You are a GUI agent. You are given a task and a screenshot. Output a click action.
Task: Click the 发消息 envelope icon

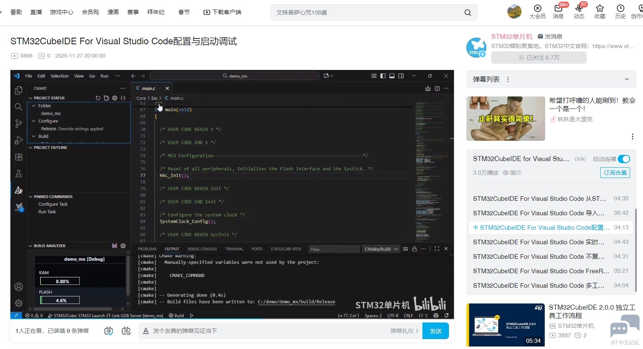[x=540, y=36]
